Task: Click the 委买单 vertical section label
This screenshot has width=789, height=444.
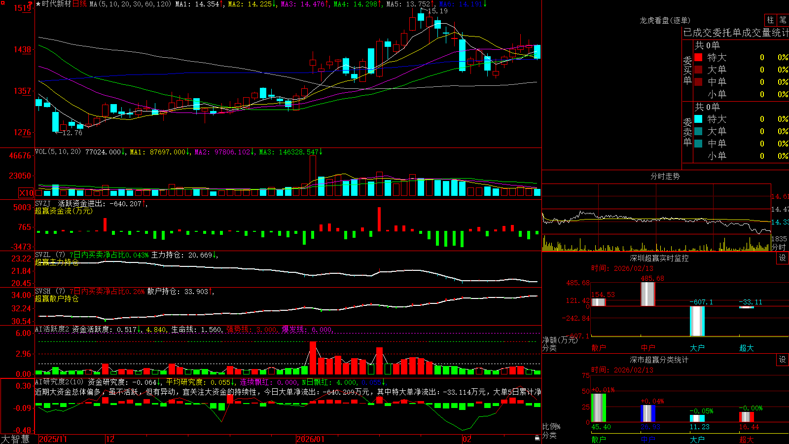Action: [687, 70]
